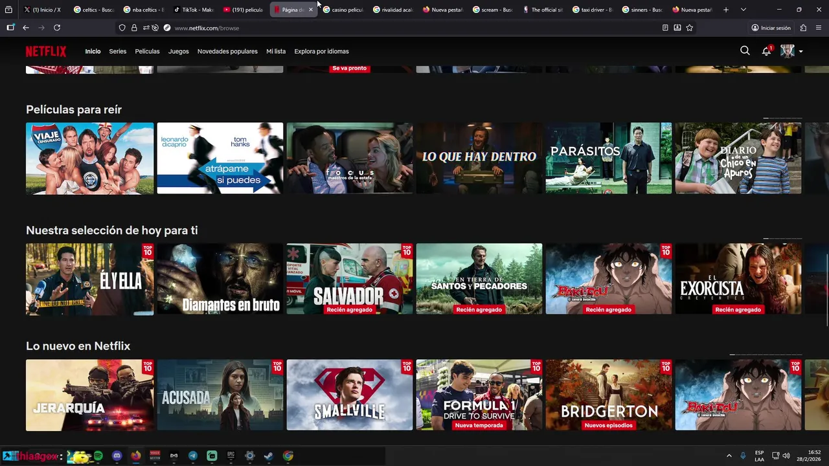This screenshot has height=466, width=829.
Task: Switch to the taxi driver tab
Action: point(592,10)
